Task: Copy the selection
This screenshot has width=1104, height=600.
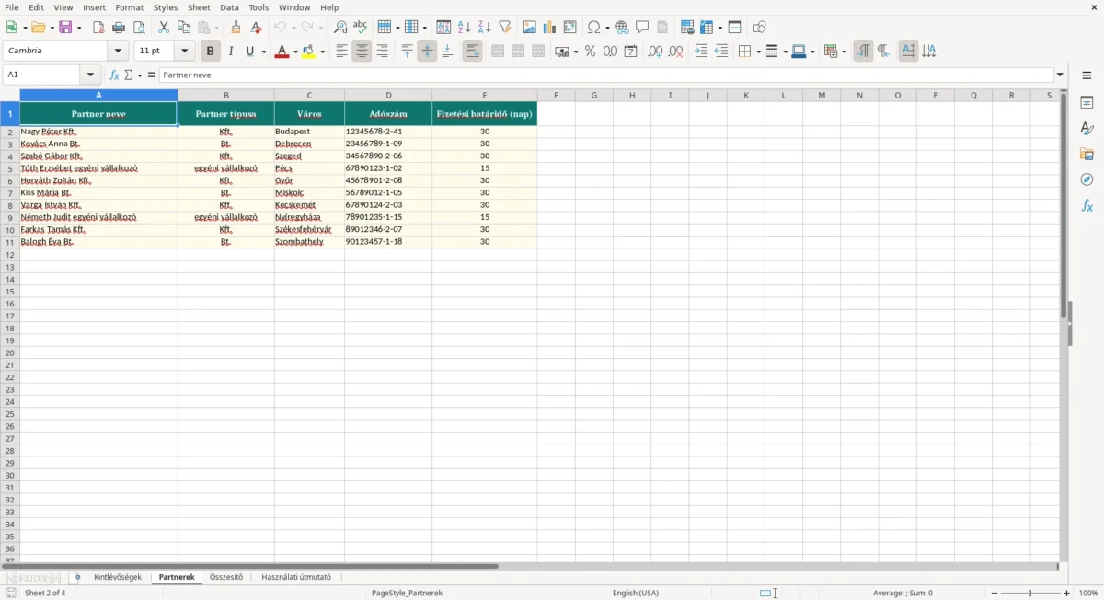Action: 184,28
